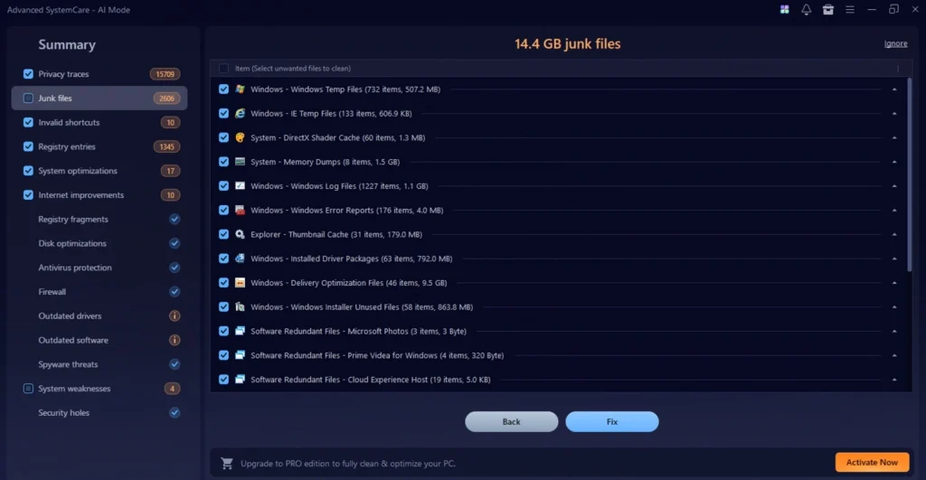Expand the Memory Dumps row arrow
The height and width of the screenshot is (480, 926).
(894, 162)
